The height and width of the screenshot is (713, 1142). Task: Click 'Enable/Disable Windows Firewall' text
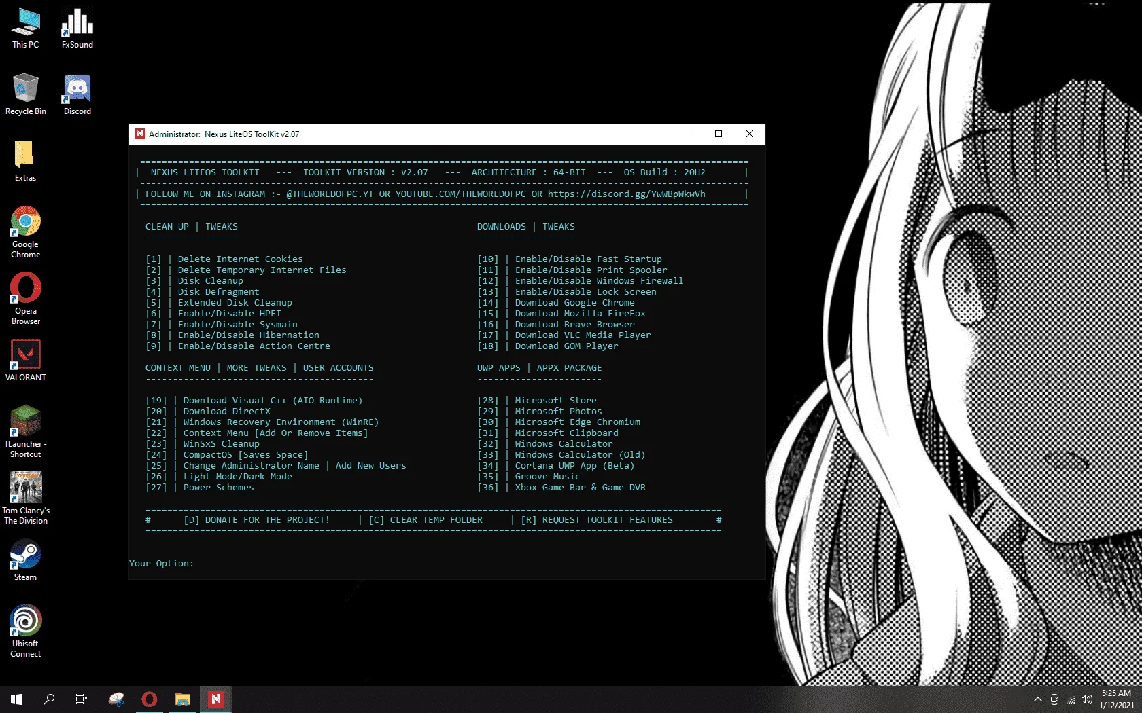click(599, 281)
